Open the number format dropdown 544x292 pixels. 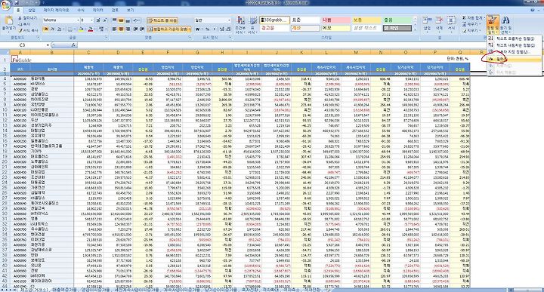coord(229,20)
